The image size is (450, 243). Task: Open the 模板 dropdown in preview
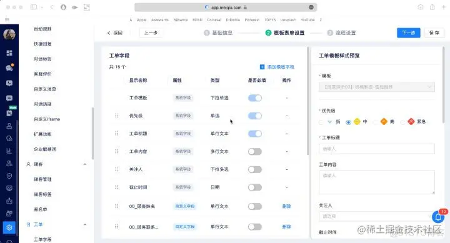coord(376,87)
